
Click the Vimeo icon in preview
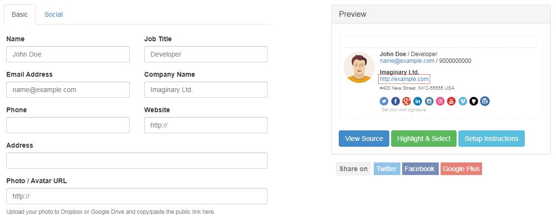(463, 101)
